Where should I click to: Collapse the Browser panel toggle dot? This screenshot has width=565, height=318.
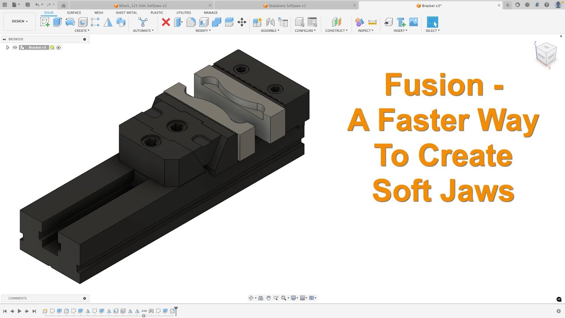[x=85, y=39]
